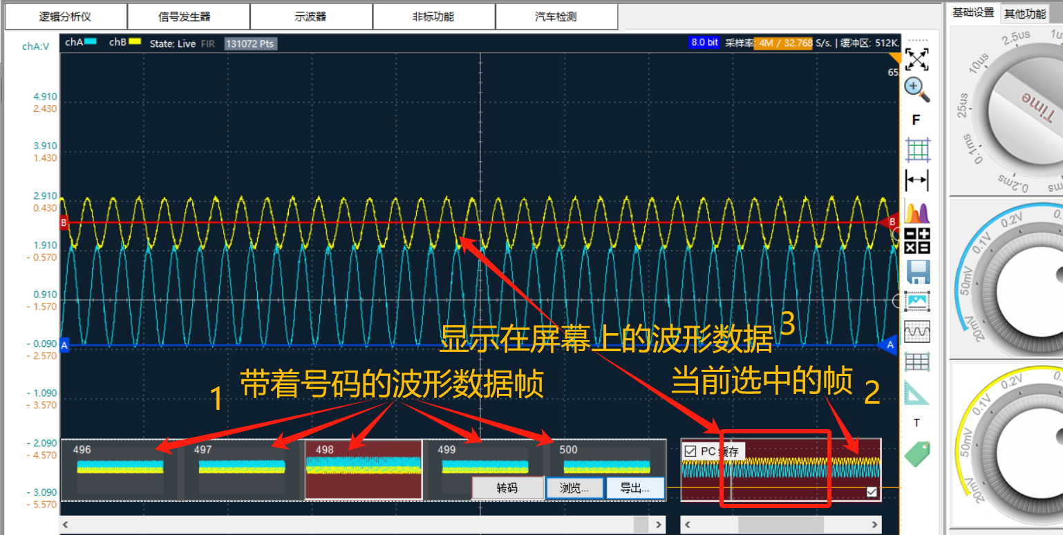This screenshot has width=1063, height=535.
Task: Click the buffer preview scrollbar thumb
Action: 780,525
